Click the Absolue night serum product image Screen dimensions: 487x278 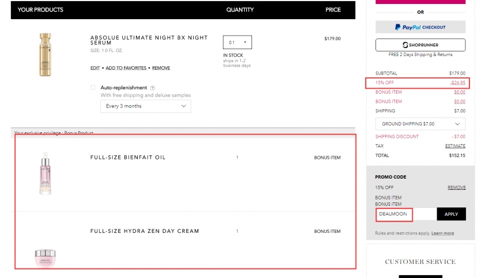point(45,55)
